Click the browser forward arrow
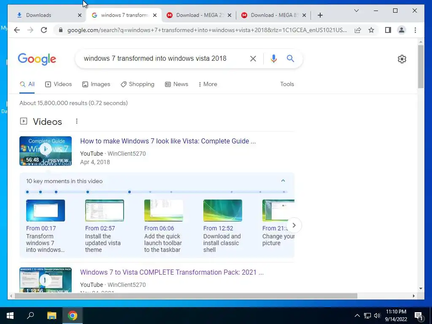432x324 pixels. [30, 30]
